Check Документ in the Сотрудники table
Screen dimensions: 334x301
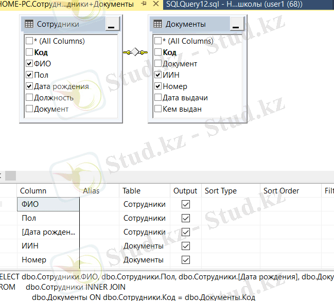pos(29,109)
